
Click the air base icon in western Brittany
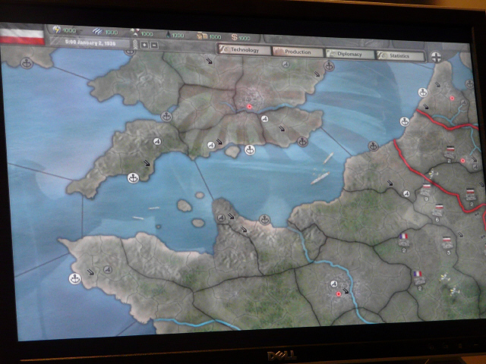coord(108,270)
